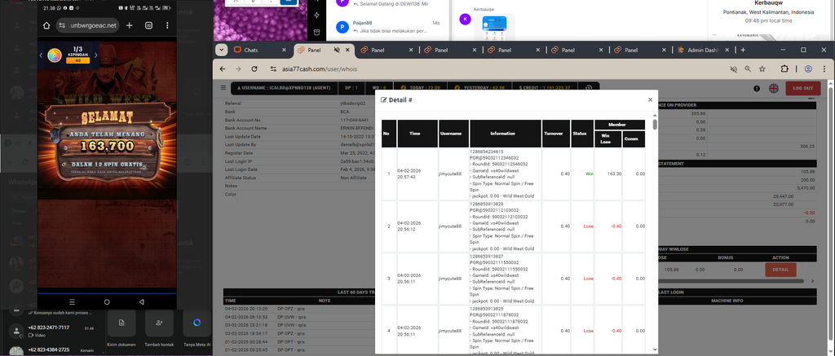Toggle the panel hamburger sidebar menu
This screenshot has width=835, height=356.
(223, 88)
